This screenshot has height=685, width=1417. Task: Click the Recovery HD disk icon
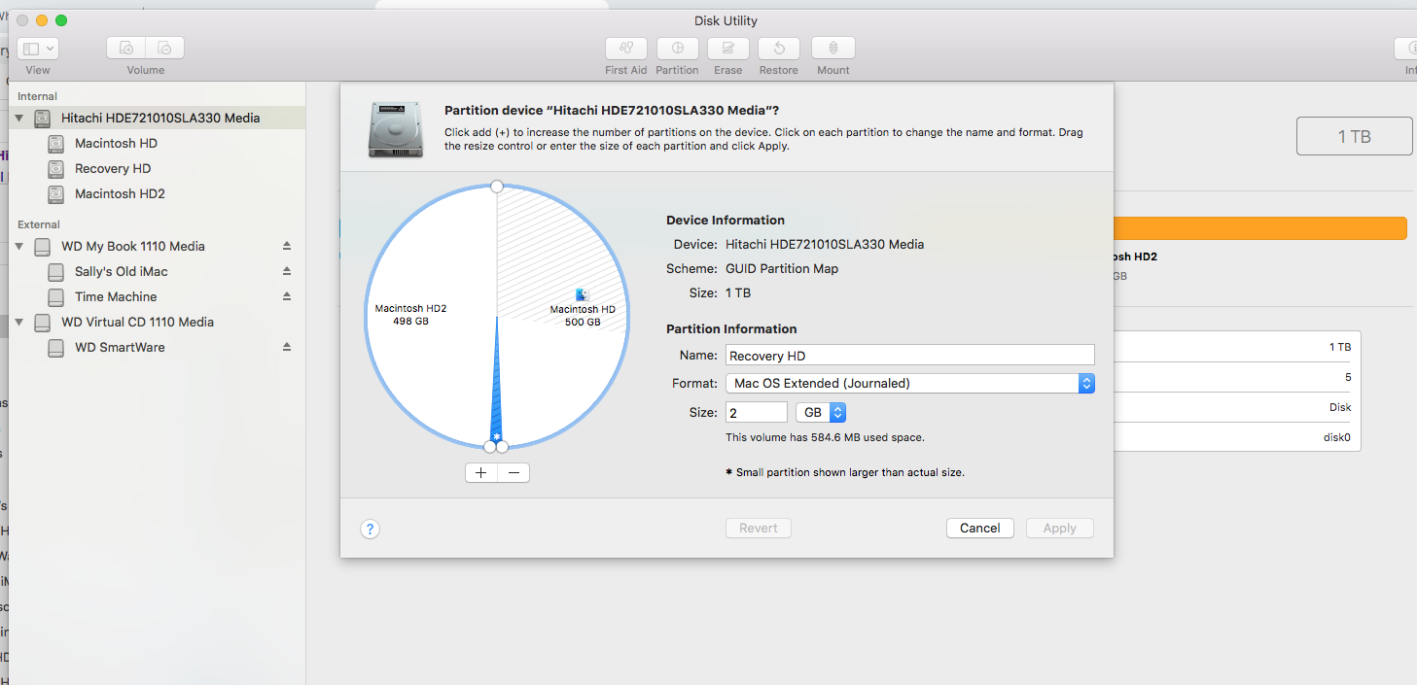56,168
